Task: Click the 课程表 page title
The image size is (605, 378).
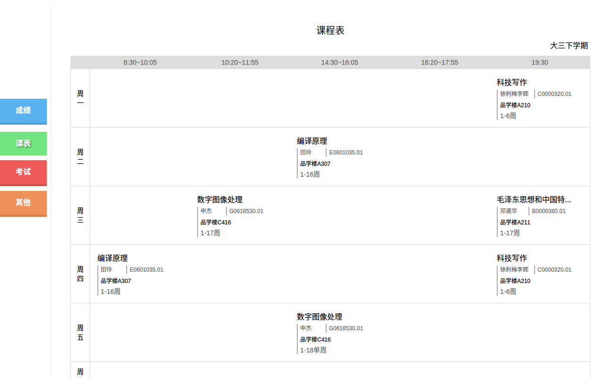Action: [330, 31]
